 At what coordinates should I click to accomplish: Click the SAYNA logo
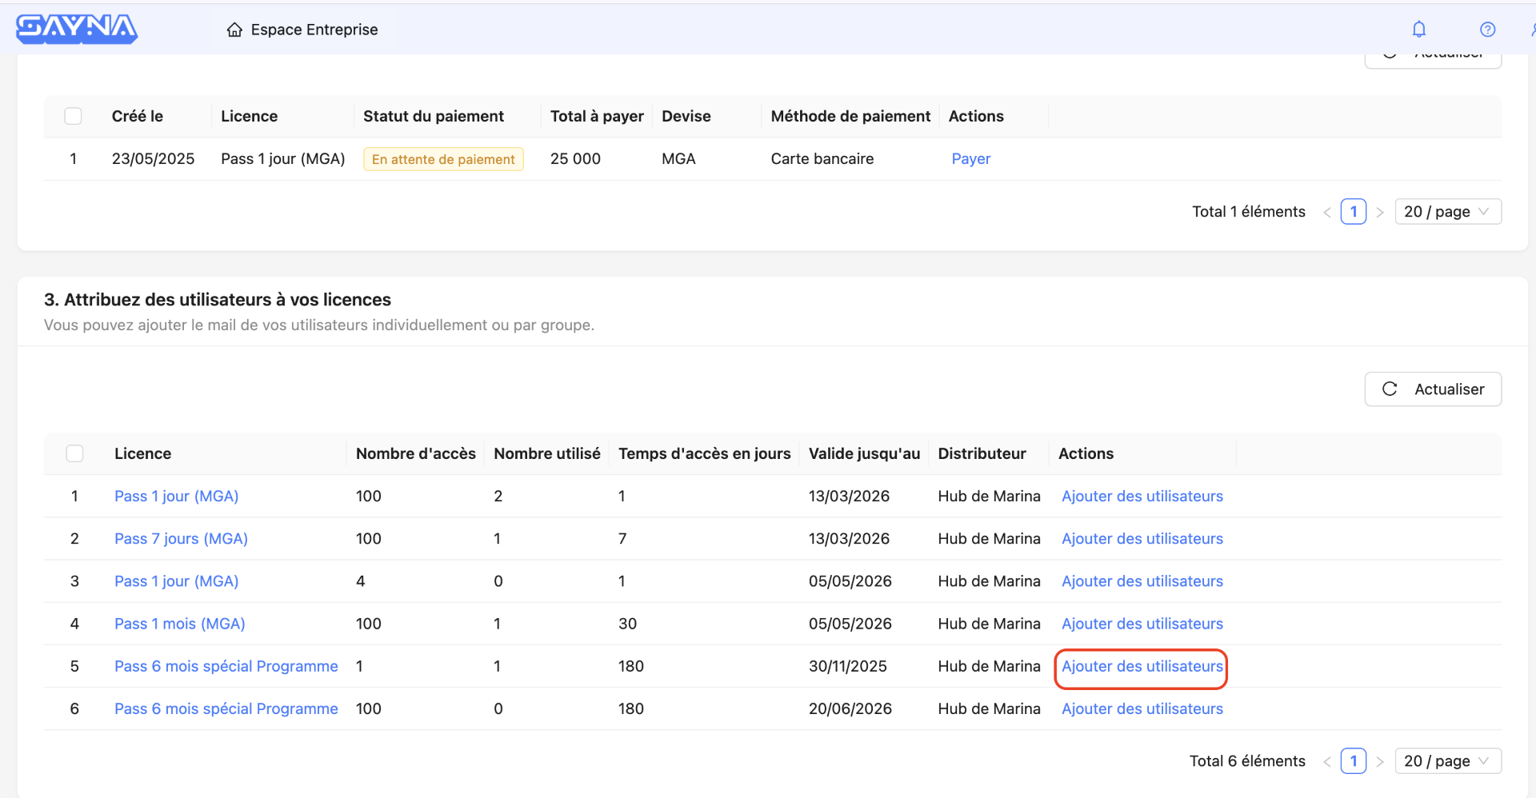pos(77,29)
